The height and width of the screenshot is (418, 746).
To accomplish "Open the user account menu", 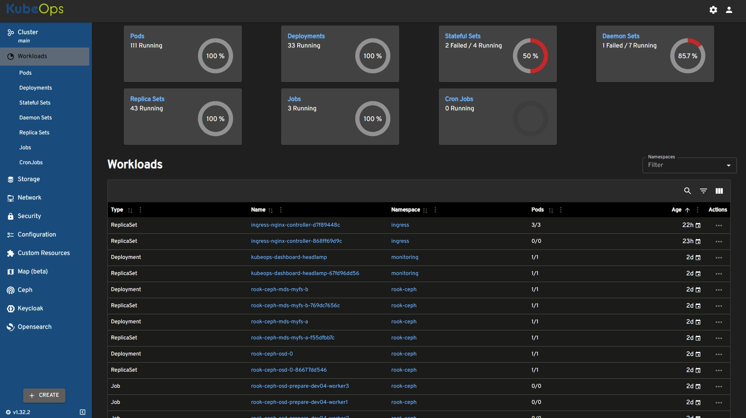I will click(729, 10).
